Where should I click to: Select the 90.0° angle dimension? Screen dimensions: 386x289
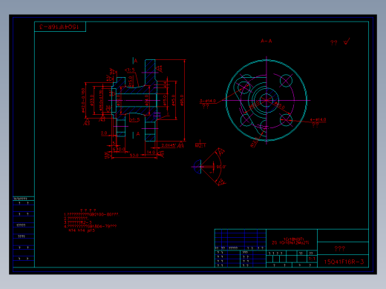coord(221,167)
